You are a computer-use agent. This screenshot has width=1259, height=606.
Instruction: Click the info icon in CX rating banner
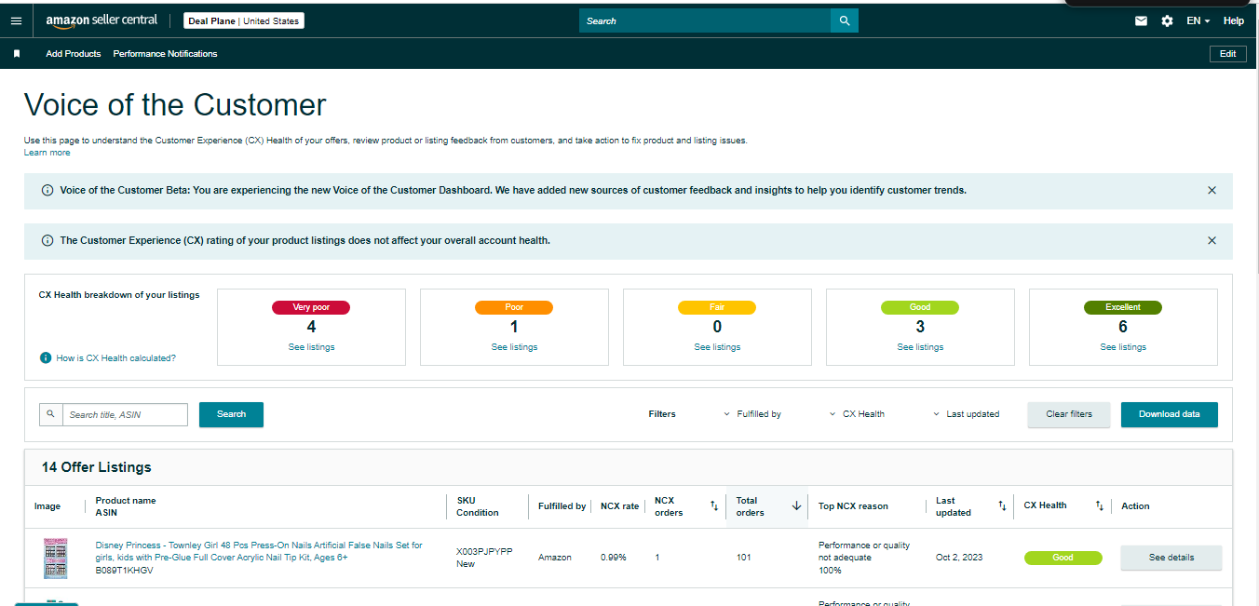tap(47, 240)
